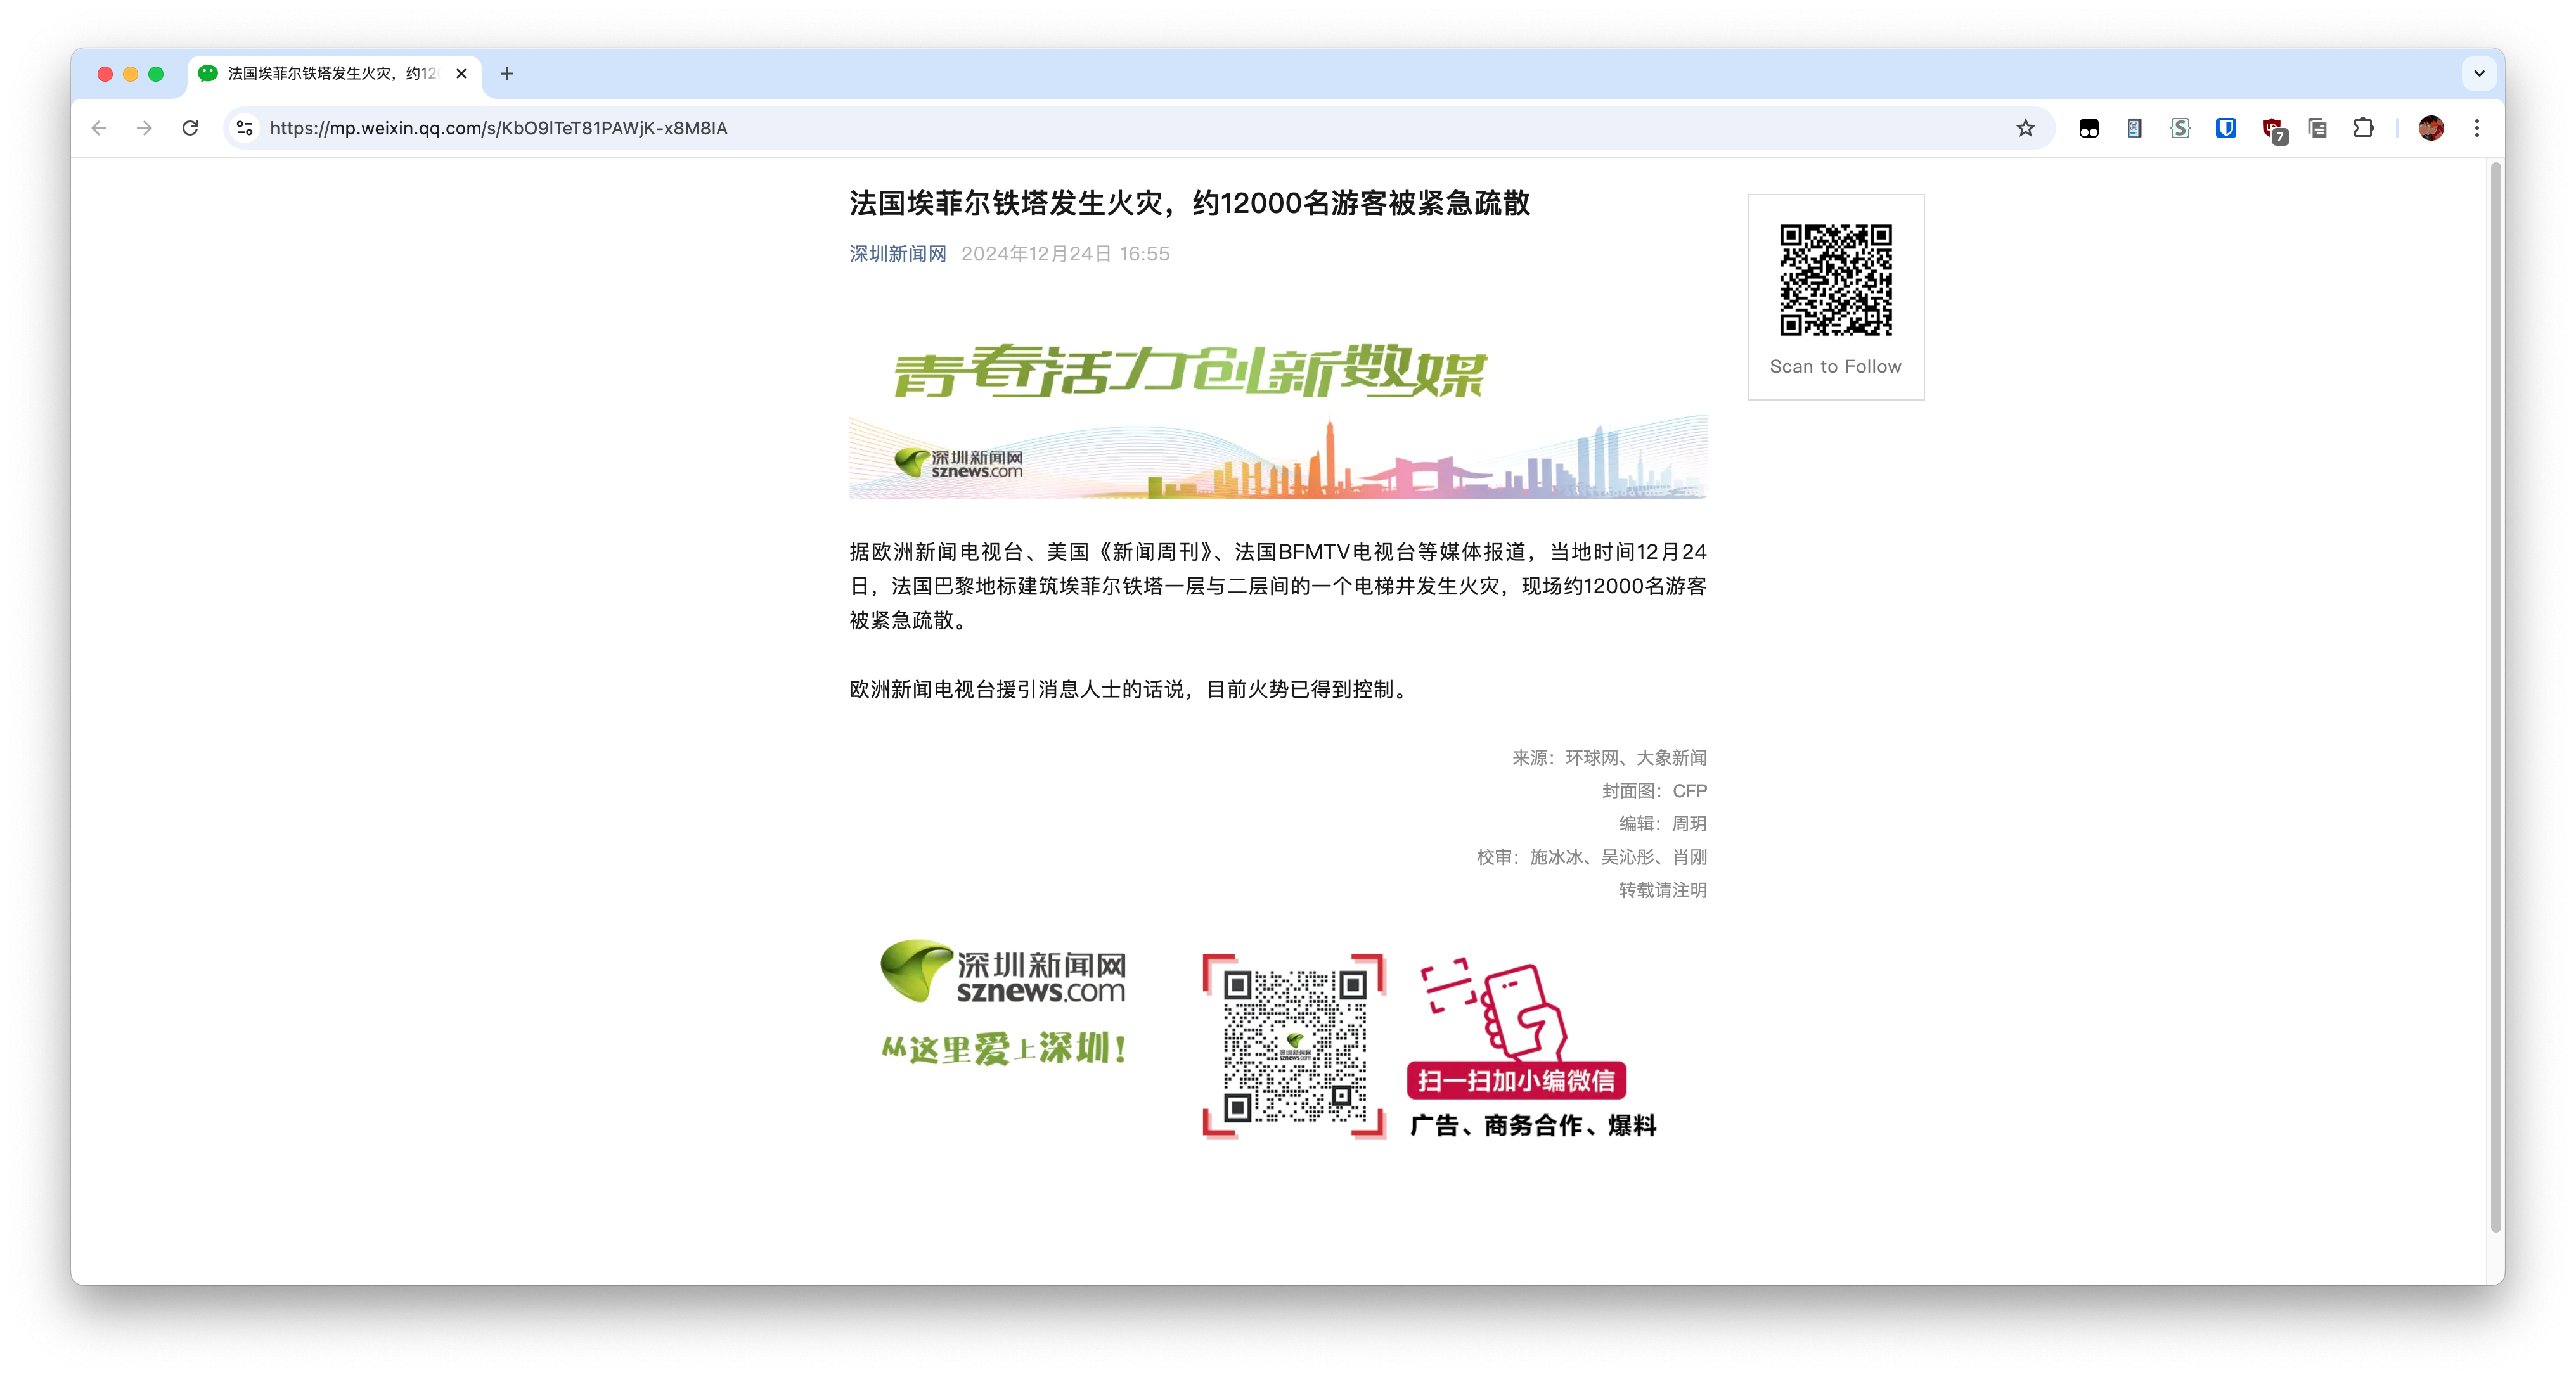
Task: Reload the page with the refresh button
Action: pos(190,128)
